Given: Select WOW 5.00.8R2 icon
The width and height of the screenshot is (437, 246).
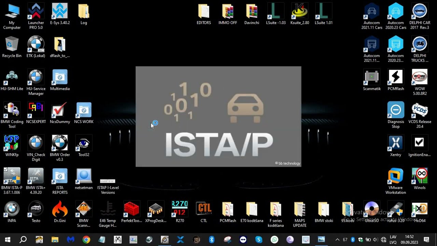Looking at the screenshot, I should [420, 82].
